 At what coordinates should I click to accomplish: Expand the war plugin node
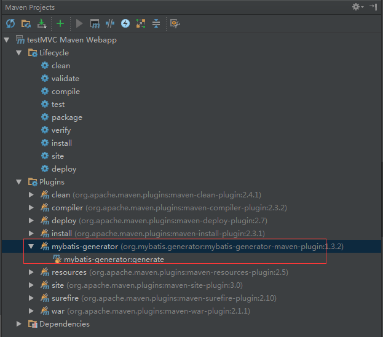point(31,311)
